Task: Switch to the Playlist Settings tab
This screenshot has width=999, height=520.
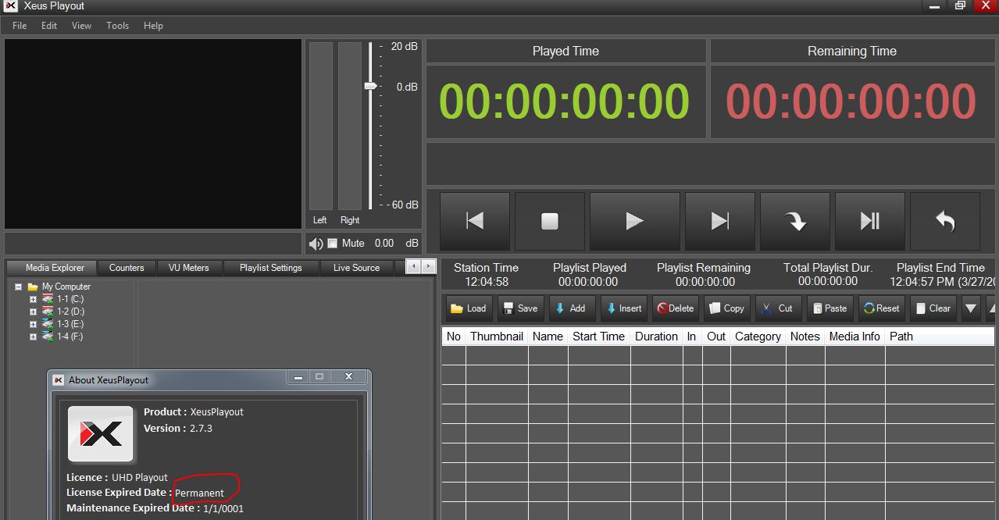Action: (x=271, y=268)
